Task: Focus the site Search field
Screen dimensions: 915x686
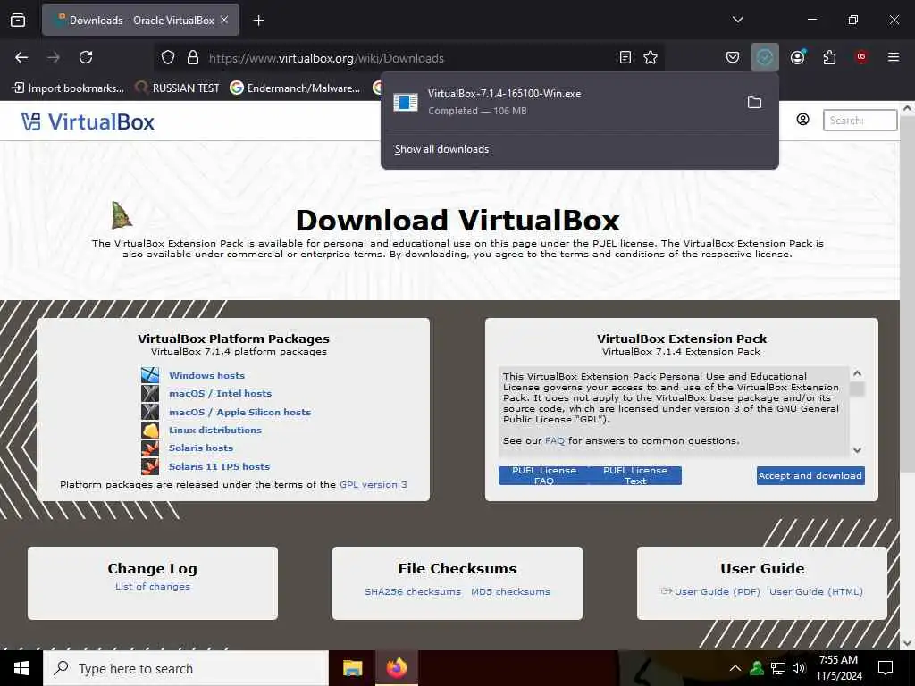Action: coord(860,121)
